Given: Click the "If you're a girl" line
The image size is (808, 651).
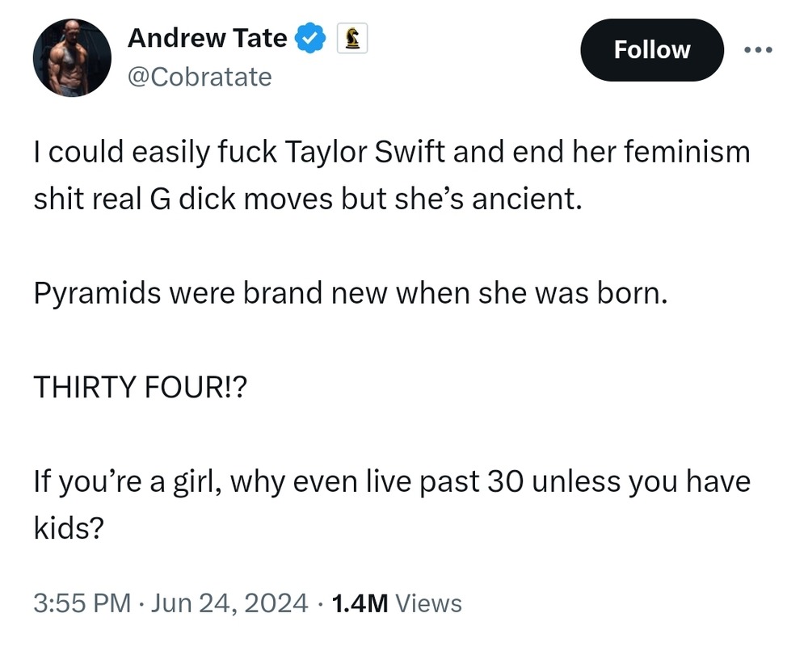Looking at the screenshot, I should click(391, 482).
